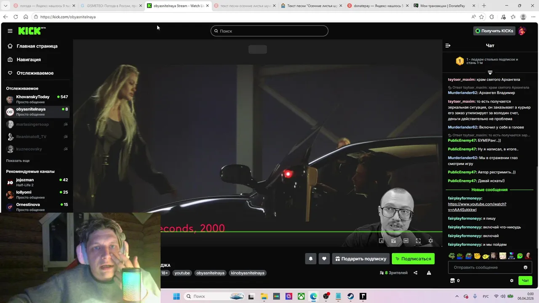The image size is (539, 303).
Task: Select the youtube tag
Action: (182, 273)
